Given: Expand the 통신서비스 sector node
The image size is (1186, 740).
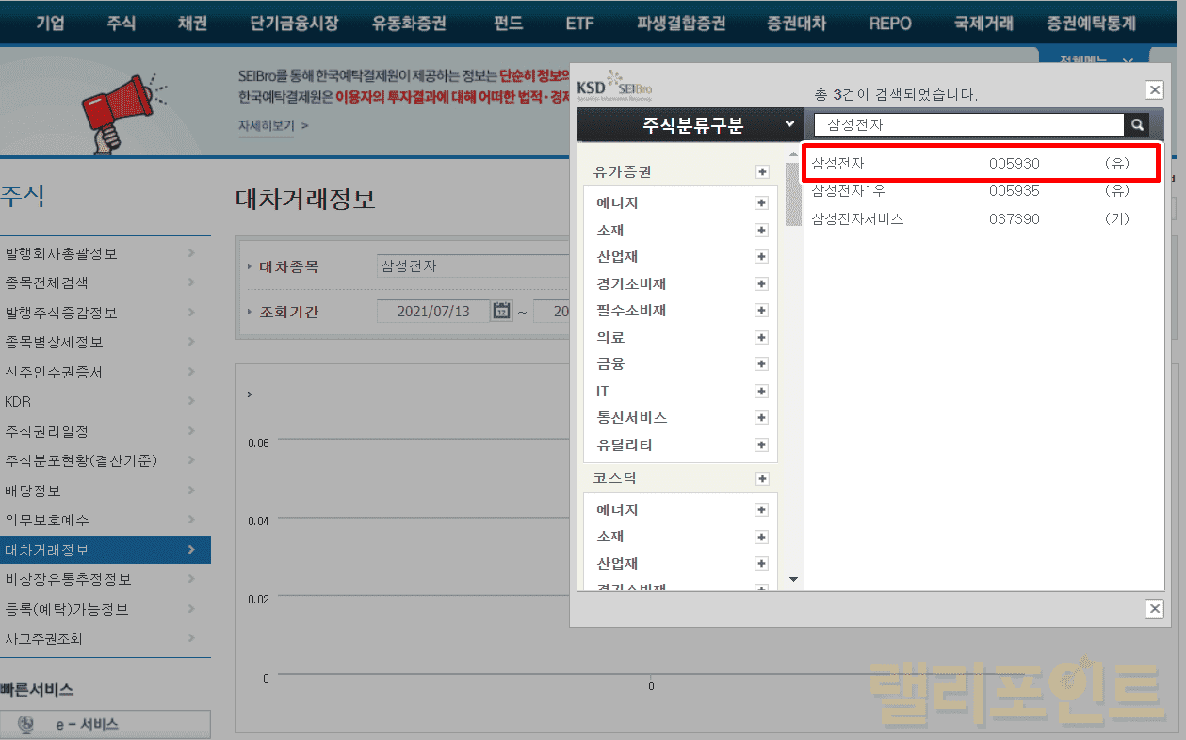Looking at the screenshot, I should pyautogui.click(x=761, y=418).
